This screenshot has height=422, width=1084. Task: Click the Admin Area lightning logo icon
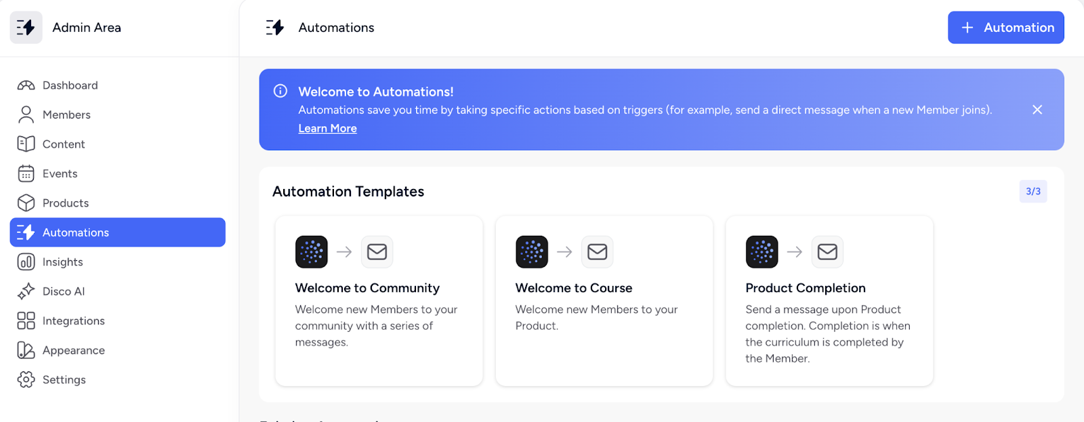pyautogui.click(x=26, y=28)
